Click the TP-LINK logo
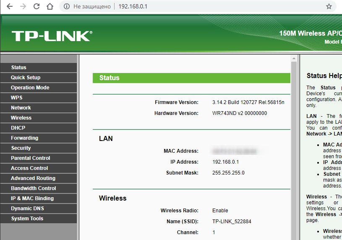The width and height of the screenshot is (342, 240). (x=52, y=36)
